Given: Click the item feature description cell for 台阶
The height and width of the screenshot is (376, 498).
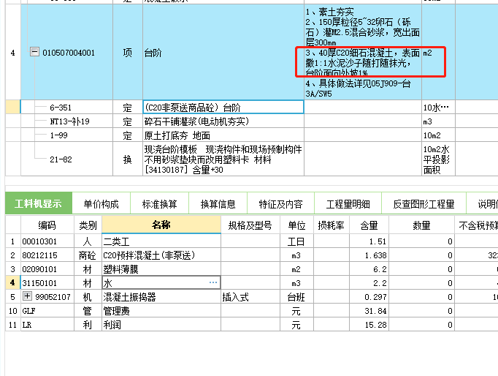Looking at the screenshot, I should 363,53.
